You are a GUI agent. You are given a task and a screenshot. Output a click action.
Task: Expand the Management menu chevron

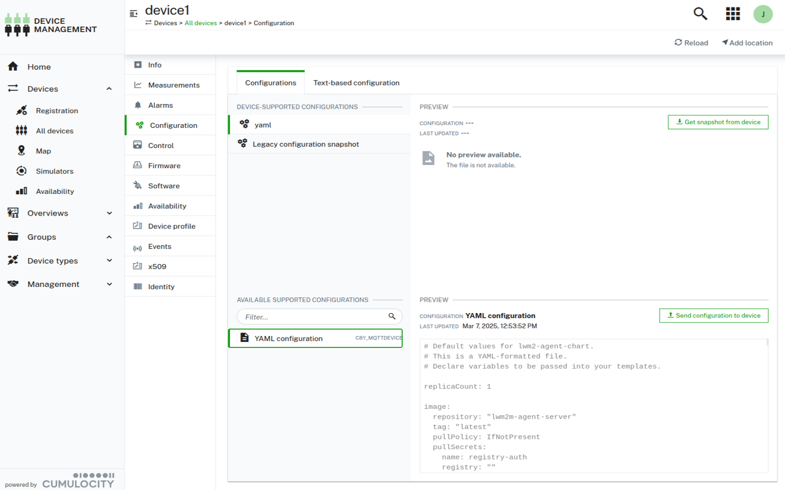click(x=109, y=284)
